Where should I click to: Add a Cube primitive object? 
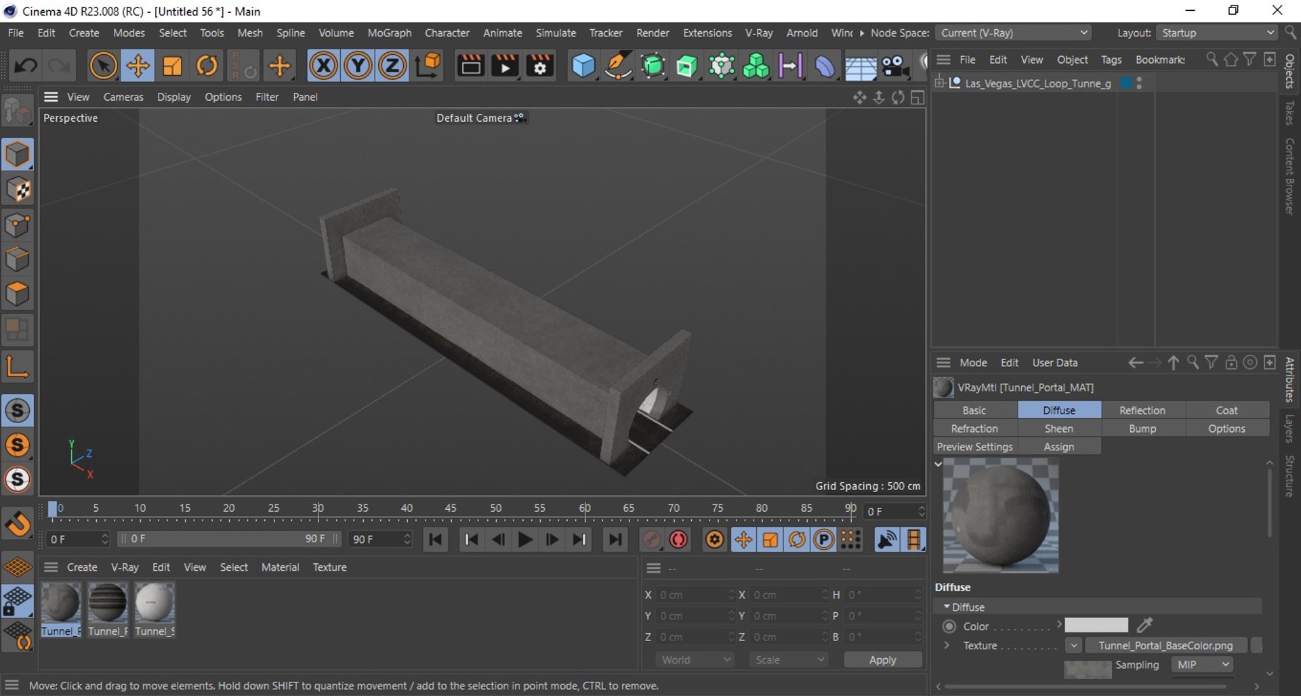(x=583, y=66)
